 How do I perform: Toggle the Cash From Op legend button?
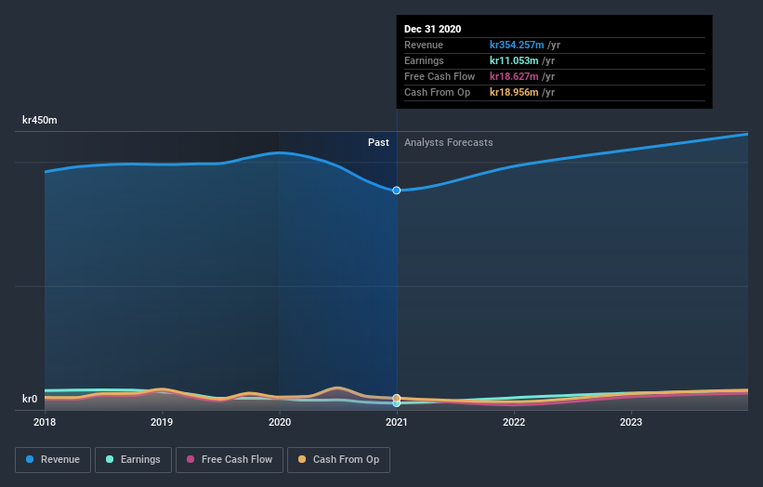[338, 460]
